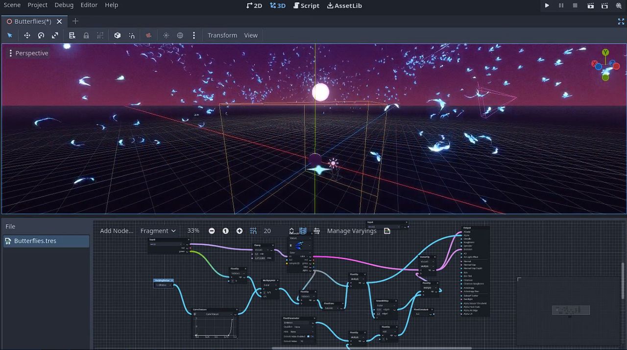
Task: Open the Fragment shader type dropdown
Action: 158,231
